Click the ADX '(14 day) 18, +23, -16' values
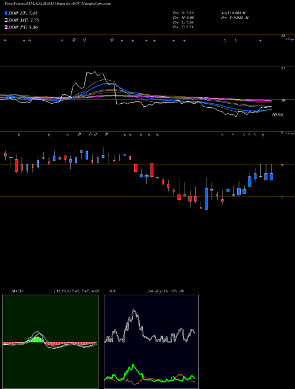 point(166,291)
